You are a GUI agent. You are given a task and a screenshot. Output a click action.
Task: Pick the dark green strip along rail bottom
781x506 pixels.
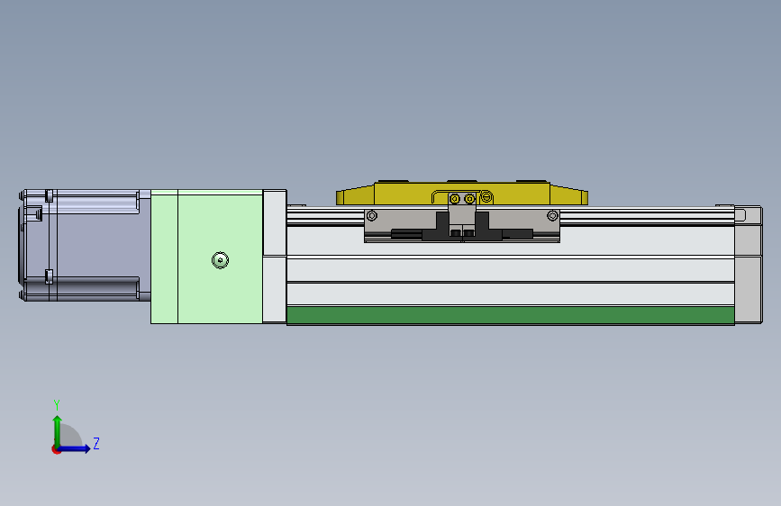point(511,315)
